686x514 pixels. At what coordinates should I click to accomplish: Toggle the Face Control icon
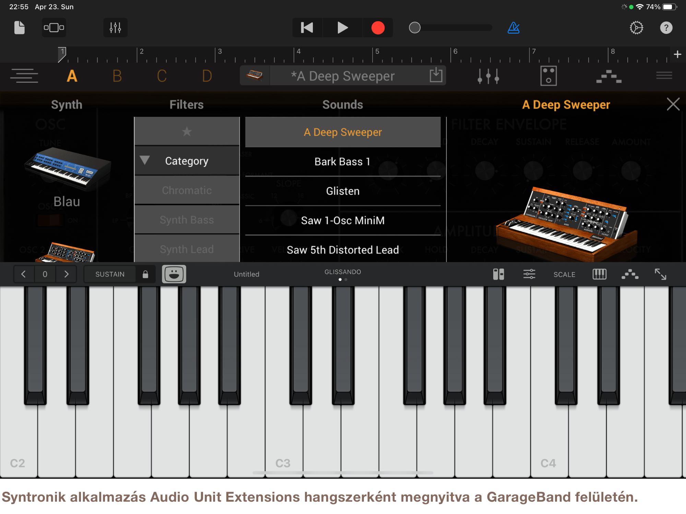point(174,274)
